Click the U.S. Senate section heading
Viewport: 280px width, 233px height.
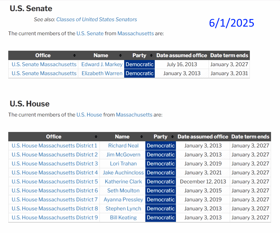pos(31,8)
